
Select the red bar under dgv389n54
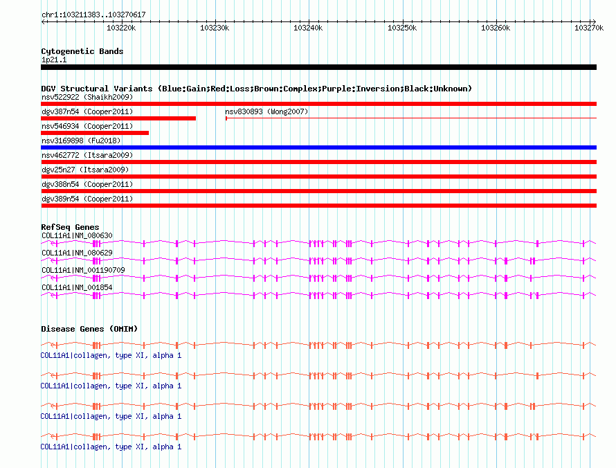(x=318, y=206)
